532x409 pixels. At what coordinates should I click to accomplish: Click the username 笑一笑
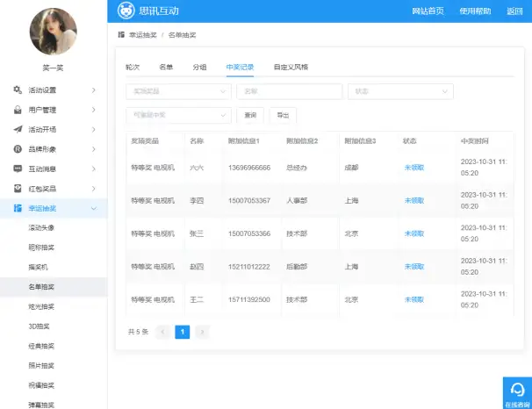tap(53, 68)
